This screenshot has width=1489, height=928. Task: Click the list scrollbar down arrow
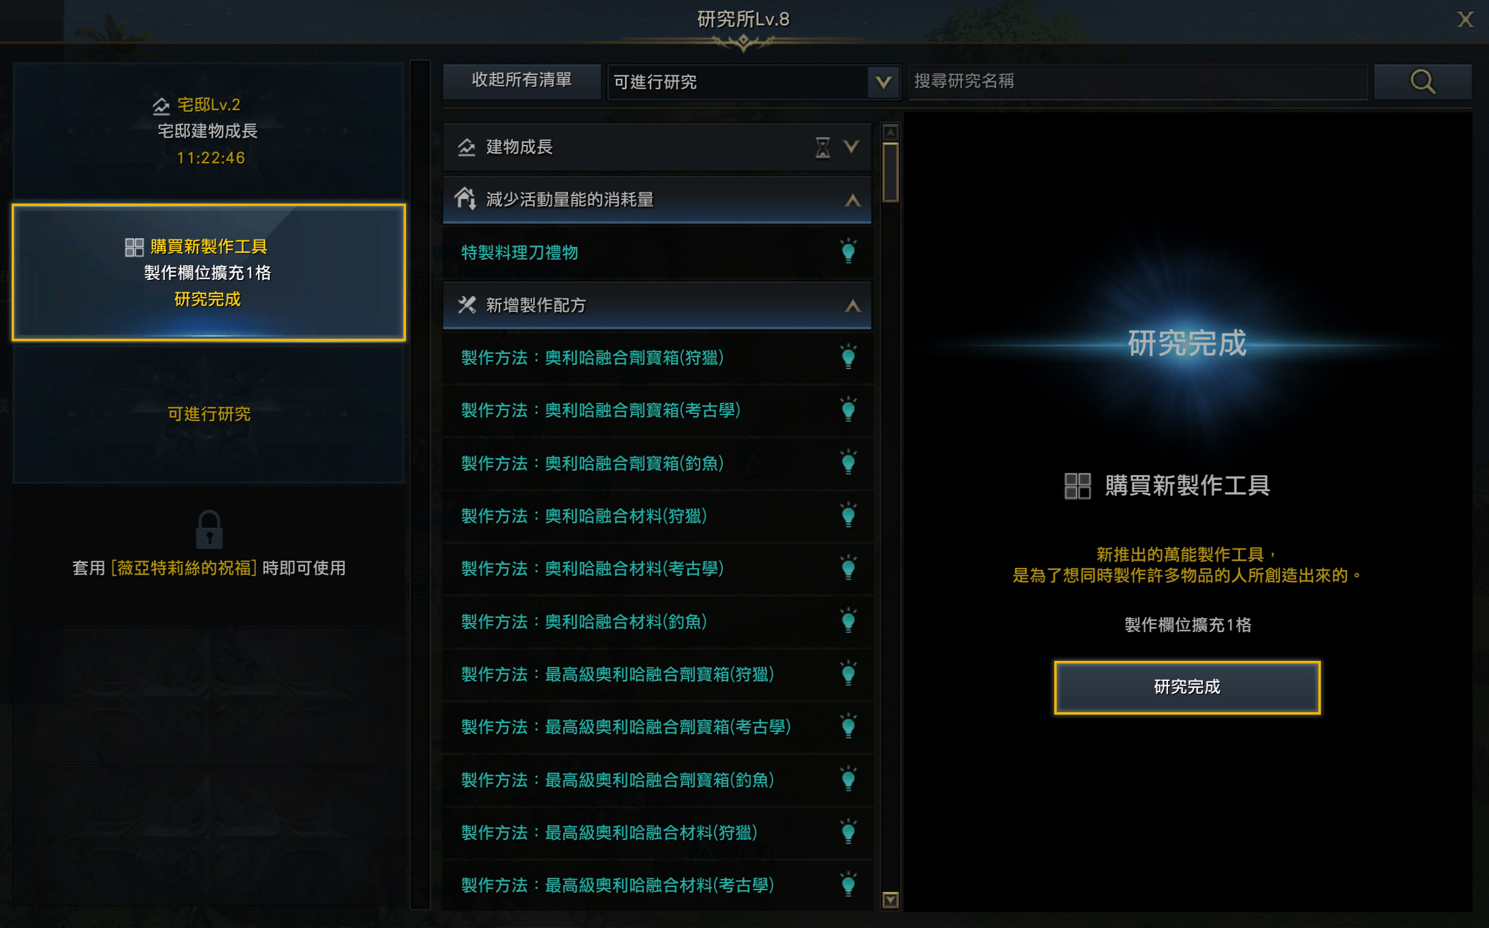point(890,900)
